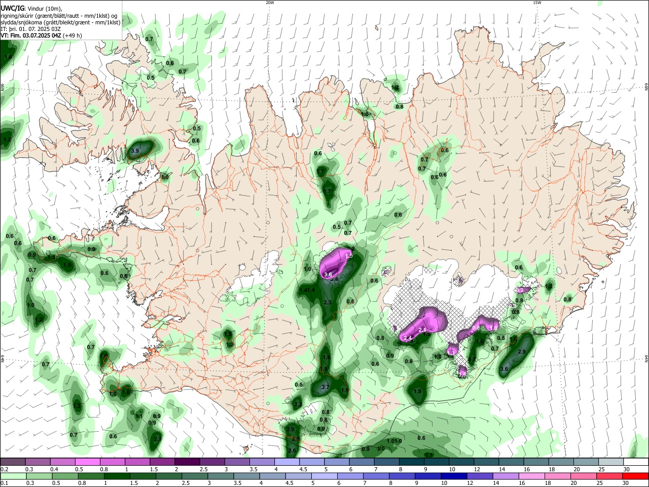This screenshot has height=487, width=649.
Task: Click the value '2.4' on the purple snow area
Action: (407, 338)
